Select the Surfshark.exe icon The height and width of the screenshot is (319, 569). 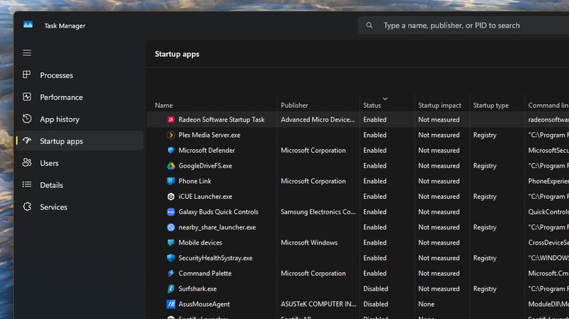click(x=171, y=288)
